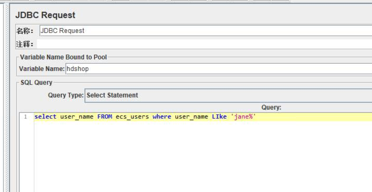Screen dimensions: 372x192
Task: Click the 'FROM' keyword in the query
Action: (x=104, y=117)
